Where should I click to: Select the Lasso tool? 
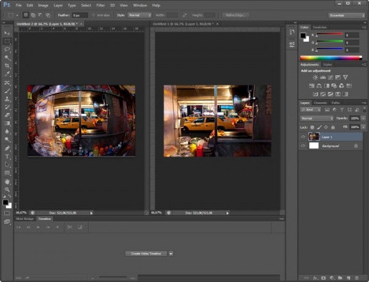[x=7, y=49]
